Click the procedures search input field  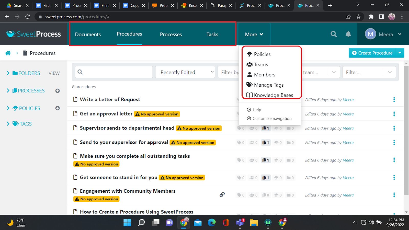(x=114, y=72)
